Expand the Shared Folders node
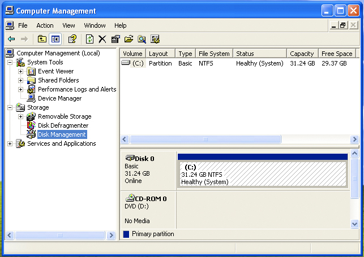Screen dimensions: 364x257 (20, 80)
